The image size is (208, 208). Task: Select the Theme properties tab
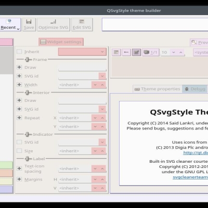158,89
